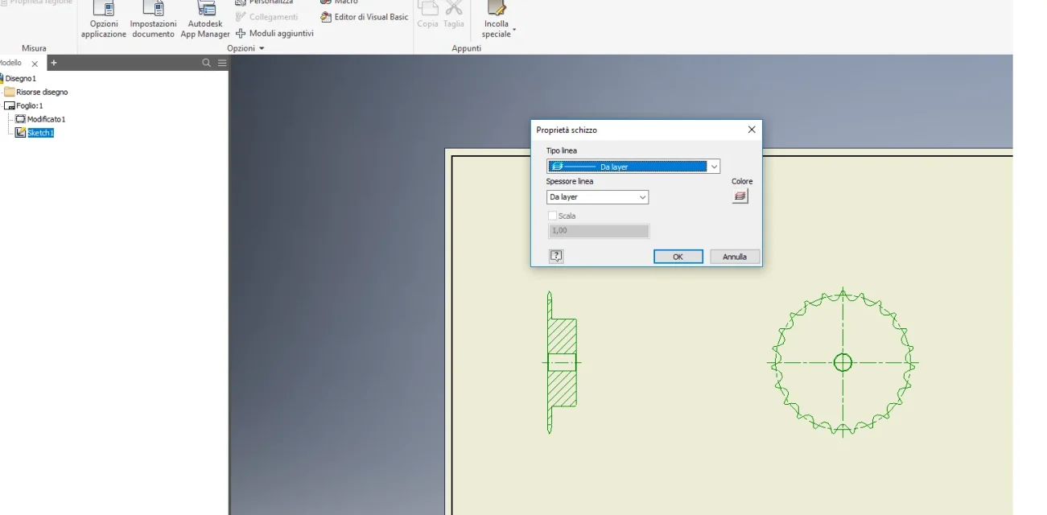Screen dimensions: 1047x515
Task: Launch Autodesk App Manager
Action: click(205, 19)
